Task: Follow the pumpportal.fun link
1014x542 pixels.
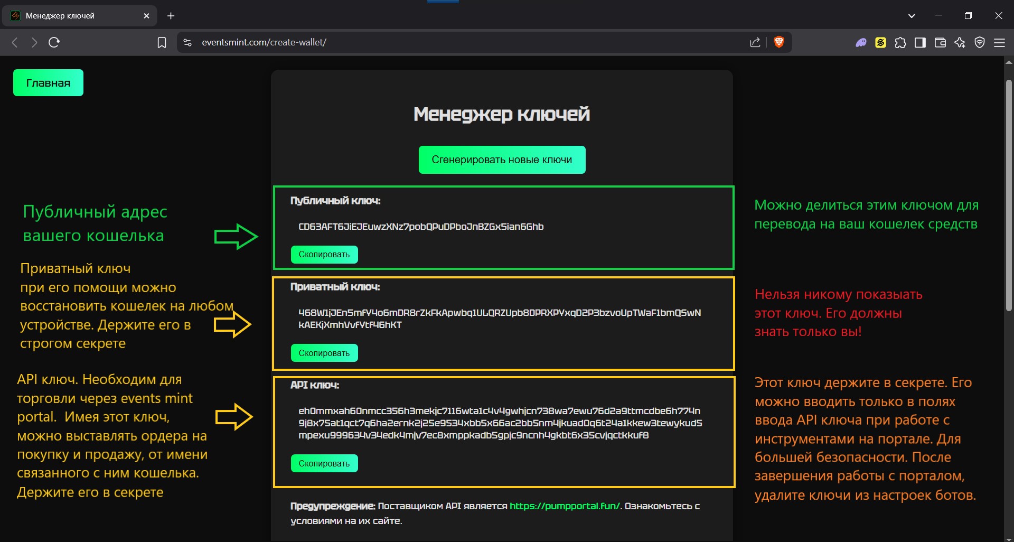Action: coord(565,506)
